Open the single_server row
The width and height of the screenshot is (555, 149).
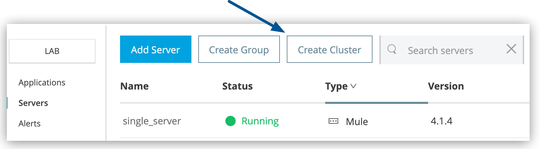[x=152, y=121]
